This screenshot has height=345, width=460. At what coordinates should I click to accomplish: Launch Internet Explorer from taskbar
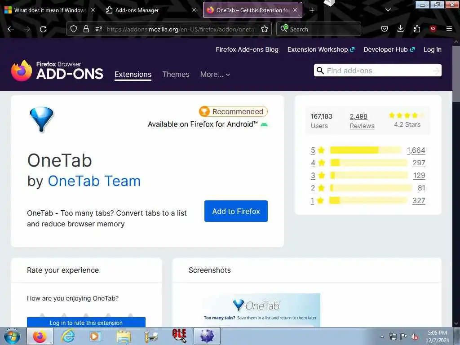coord(68,336)
